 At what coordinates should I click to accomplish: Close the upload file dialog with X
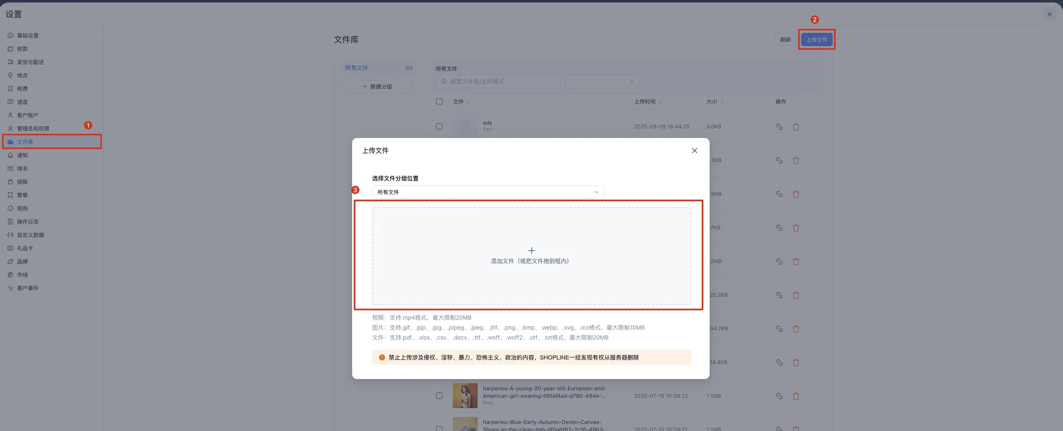(x=694, y=150)
